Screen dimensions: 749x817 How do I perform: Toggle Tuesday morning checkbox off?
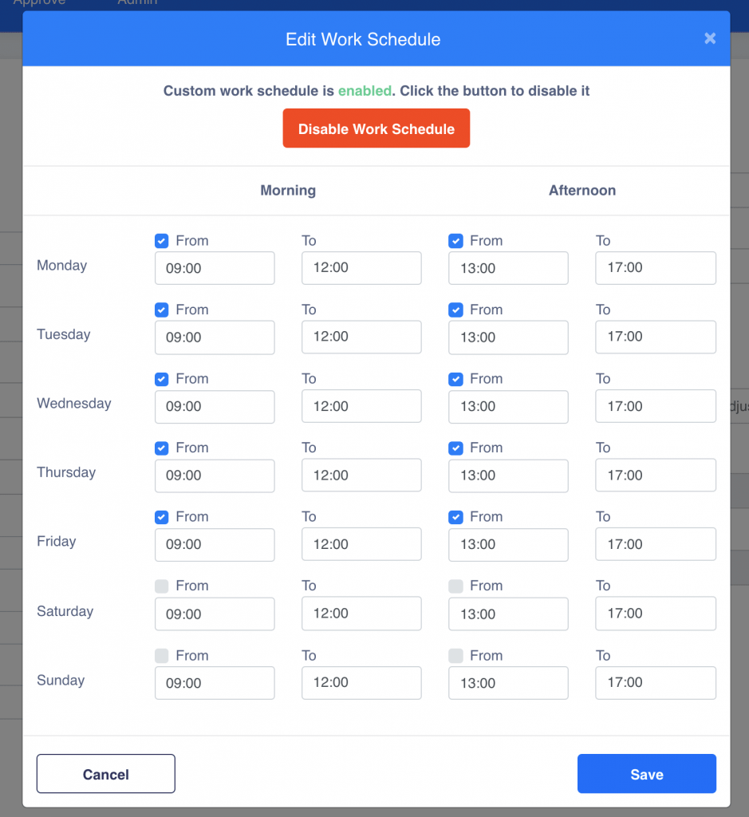(162, 310)
